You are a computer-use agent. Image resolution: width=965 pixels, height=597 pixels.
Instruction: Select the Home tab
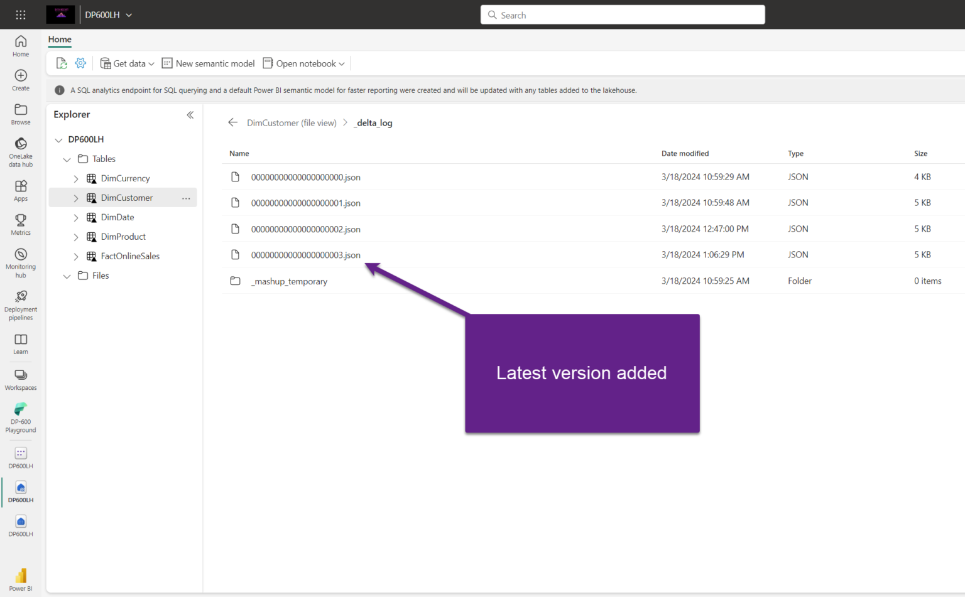60,40
